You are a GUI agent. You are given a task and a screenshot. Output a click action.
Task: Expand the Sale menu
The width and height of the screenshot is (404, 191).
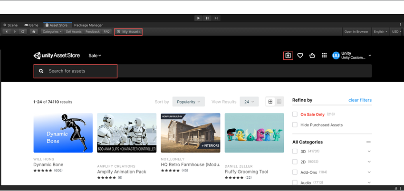point(95,56)
